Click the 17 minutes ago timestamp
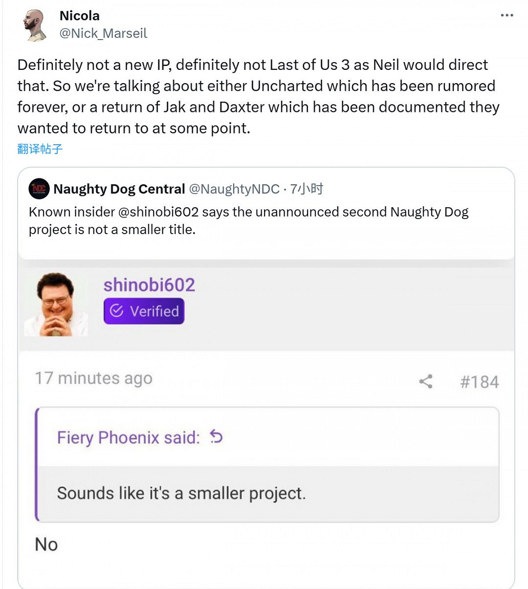The width and height of the screenshot is (528, 589). [x=93, y=378]
